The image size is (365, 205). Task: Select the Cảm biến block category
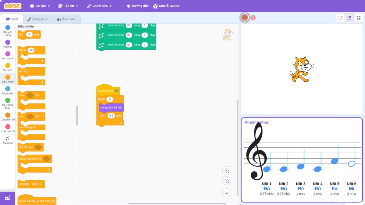8,90
